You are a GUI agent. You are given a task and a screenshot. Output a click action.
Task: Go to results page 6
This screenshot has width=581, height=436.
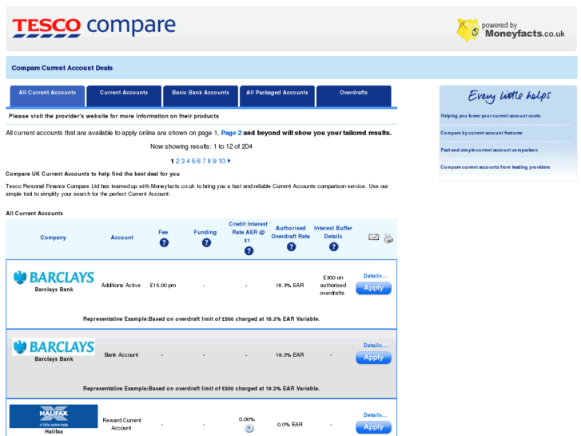(x=199, y=161)
